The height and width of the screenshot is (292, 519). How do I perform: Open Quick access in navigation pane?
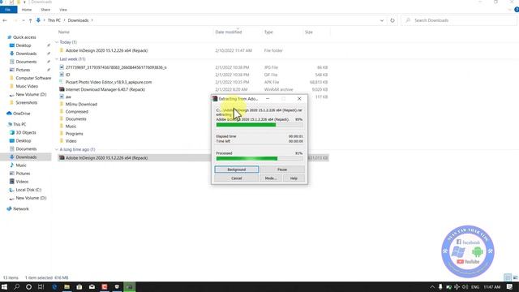24,37
